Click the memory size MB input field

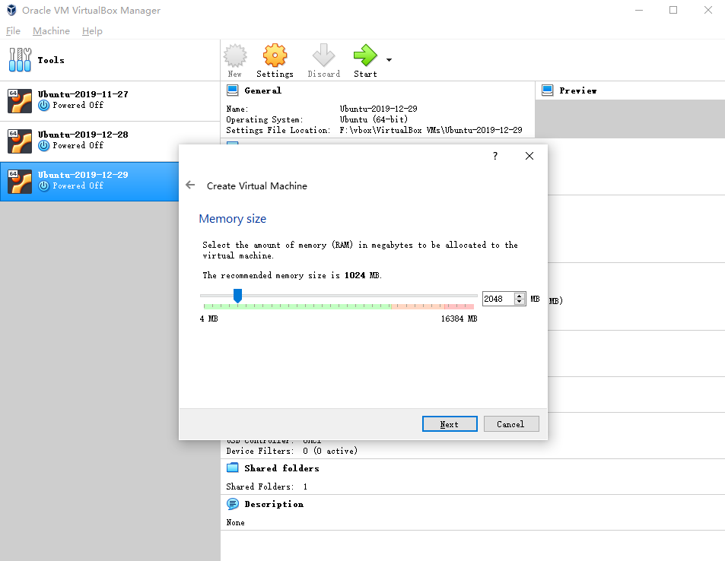498,299
